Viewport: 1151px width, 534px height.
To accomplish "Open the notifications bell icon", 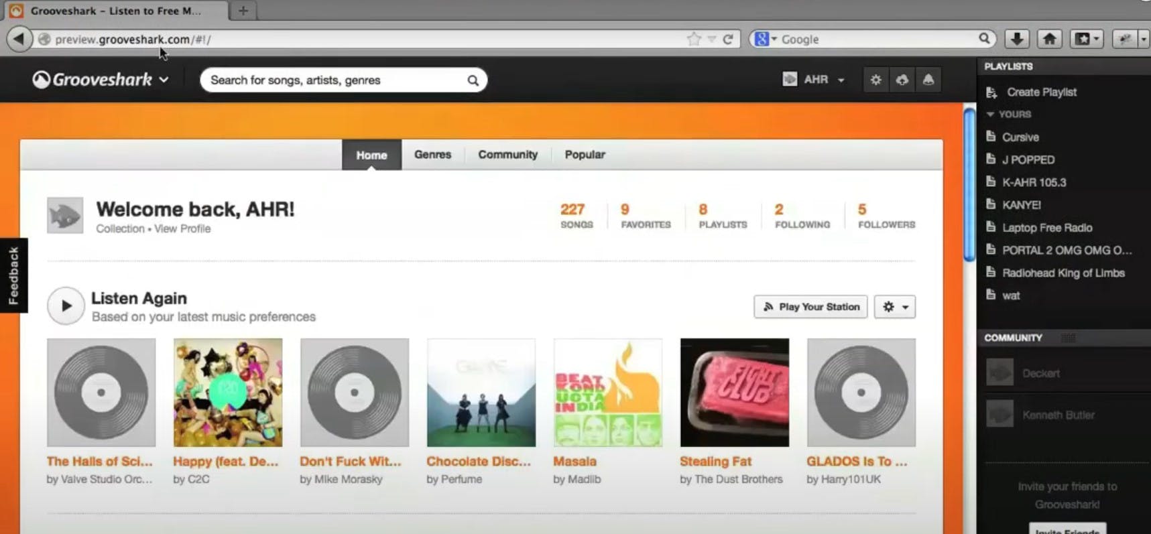I will coord(928,80).
